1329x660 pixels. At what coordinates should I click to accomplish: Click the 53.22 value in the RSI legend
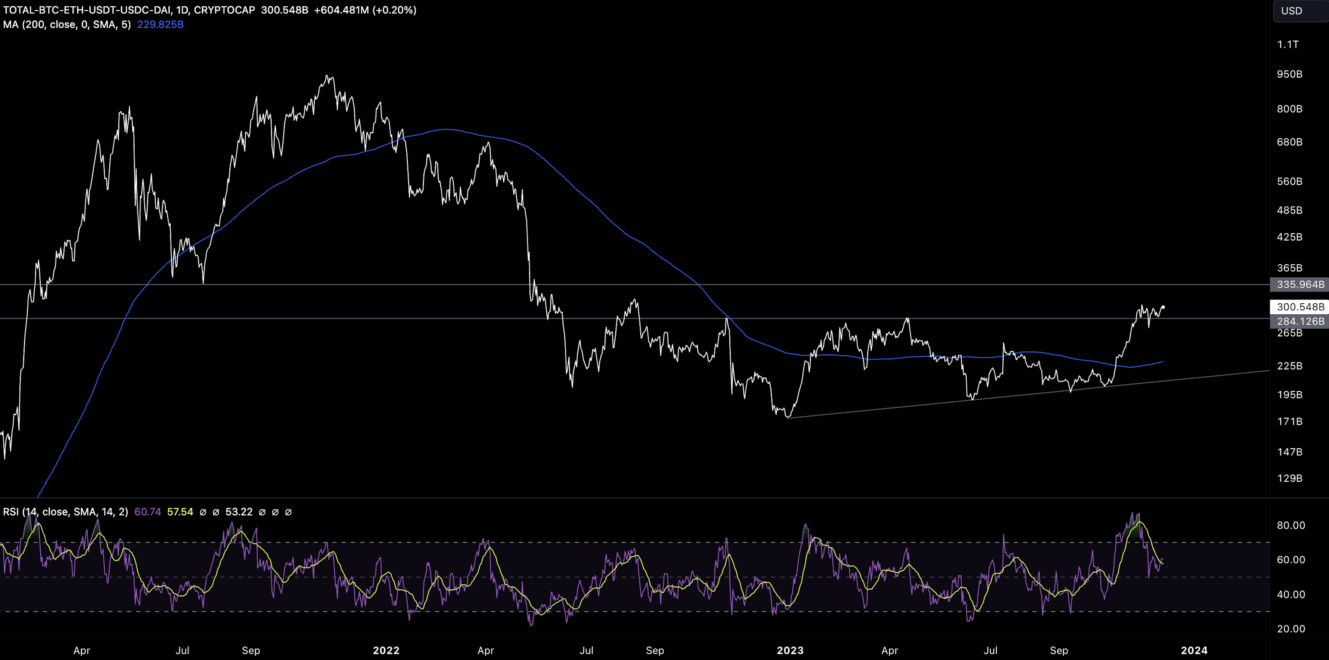coord(239,511)
